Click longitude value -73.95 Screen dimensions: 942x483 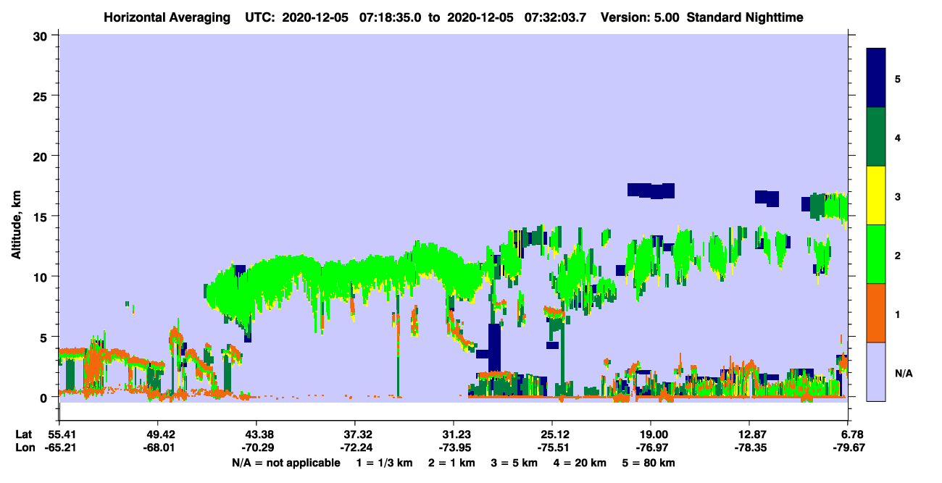[454, 448]
